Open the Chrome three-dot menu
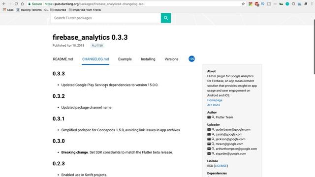 (x=312, y=4)
